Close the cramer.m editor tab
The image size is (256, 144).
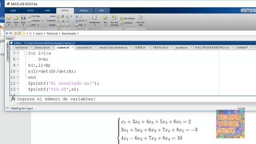click(x=73, y=48)
